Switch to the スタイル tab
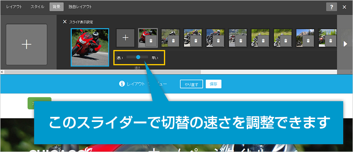 [x=37, y=7]
